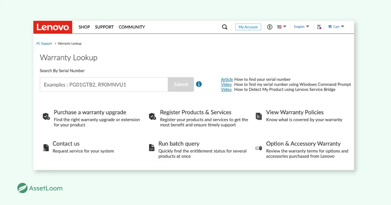The image size is (391, 205).
Task: Click the rewards gift icon in header
Action: click(x=319, y=27)
